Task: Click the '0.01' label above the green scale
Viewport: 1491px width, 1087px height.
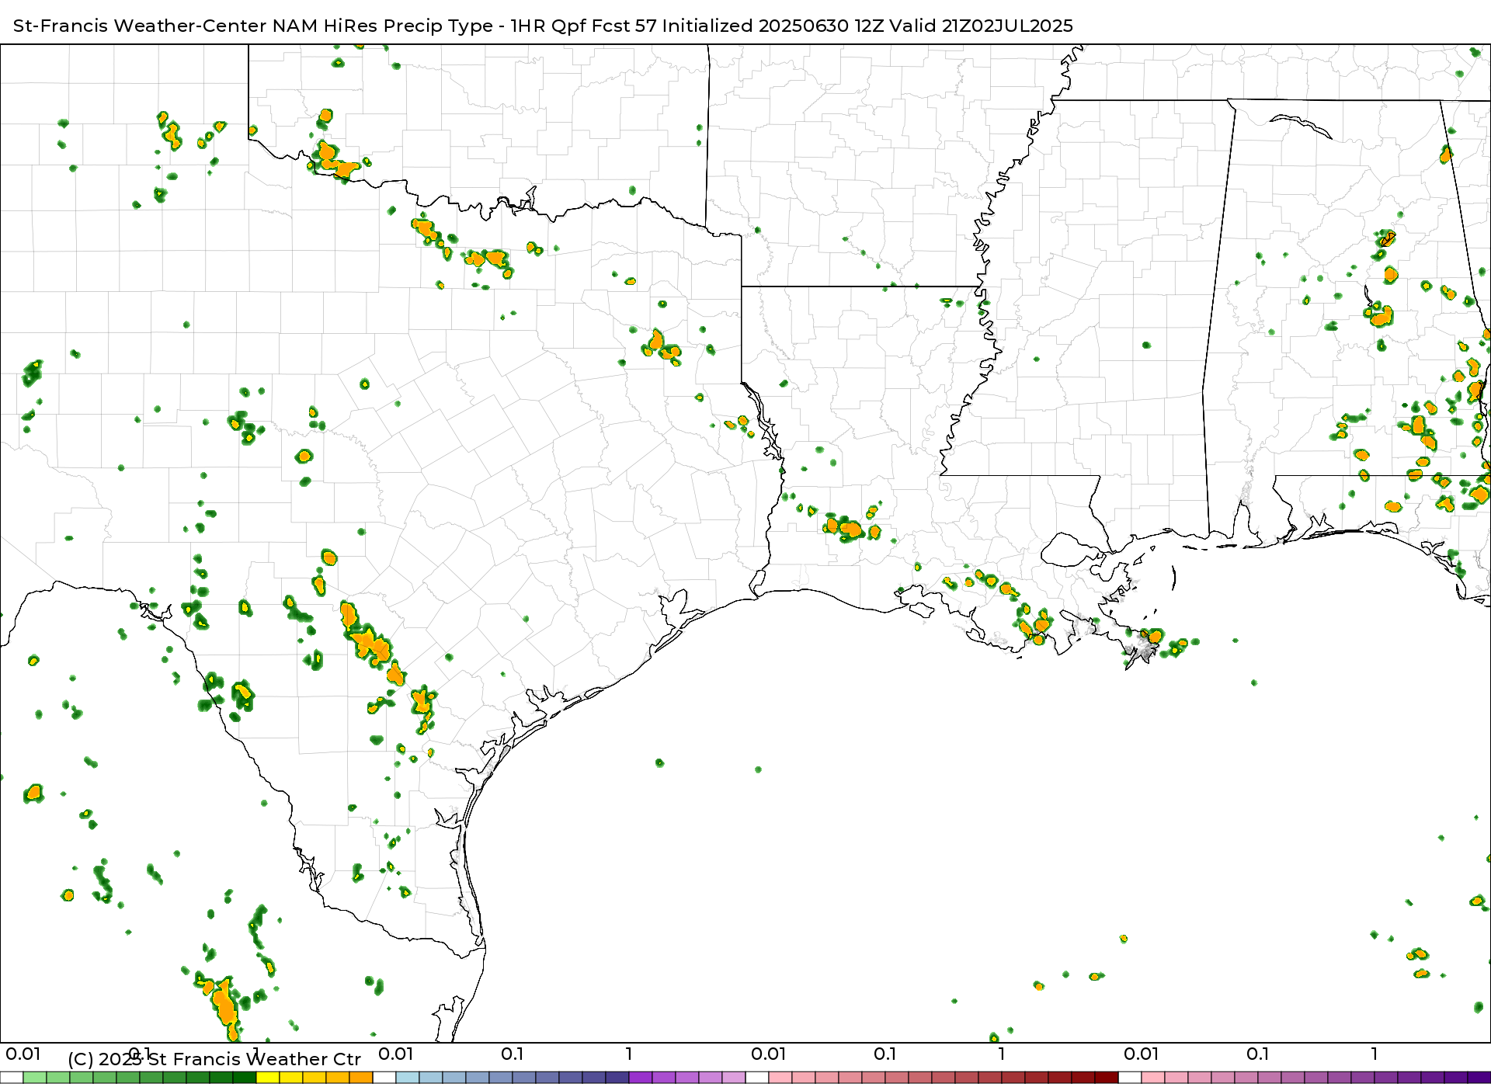Action: coord(23,1054)
